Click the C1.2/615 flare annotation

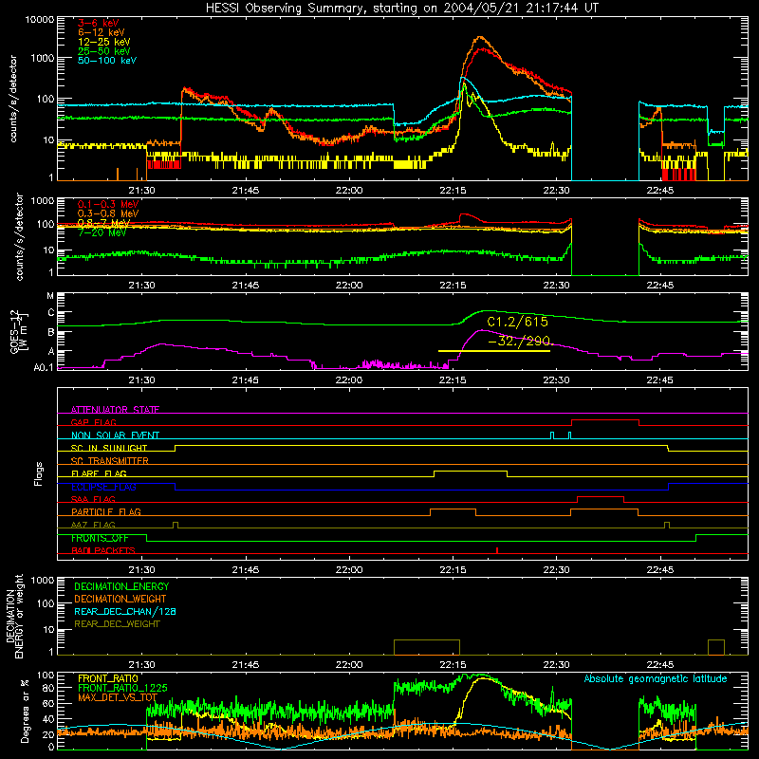[x=517, y=322]
